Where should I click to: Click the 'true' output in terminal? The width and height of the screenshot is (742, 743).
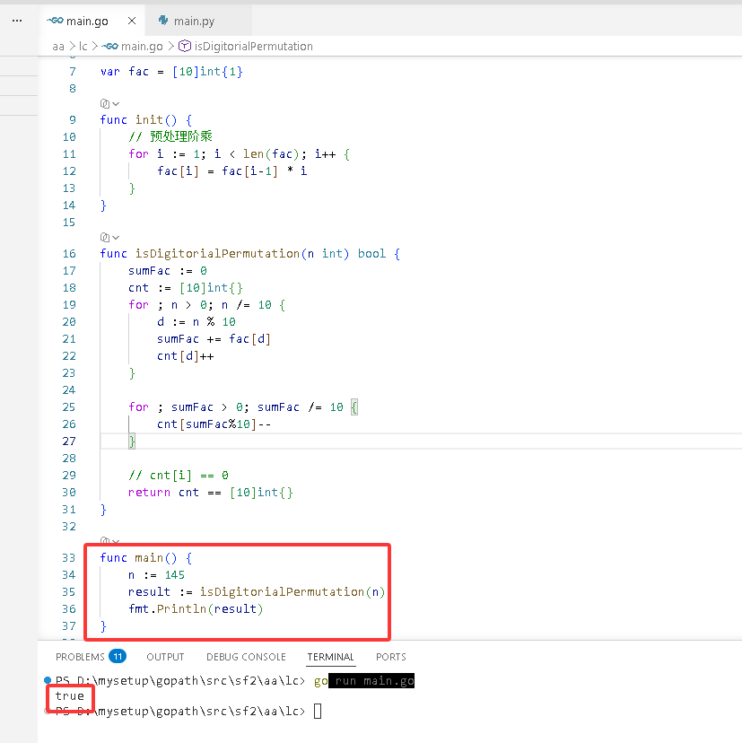[70, 696]
